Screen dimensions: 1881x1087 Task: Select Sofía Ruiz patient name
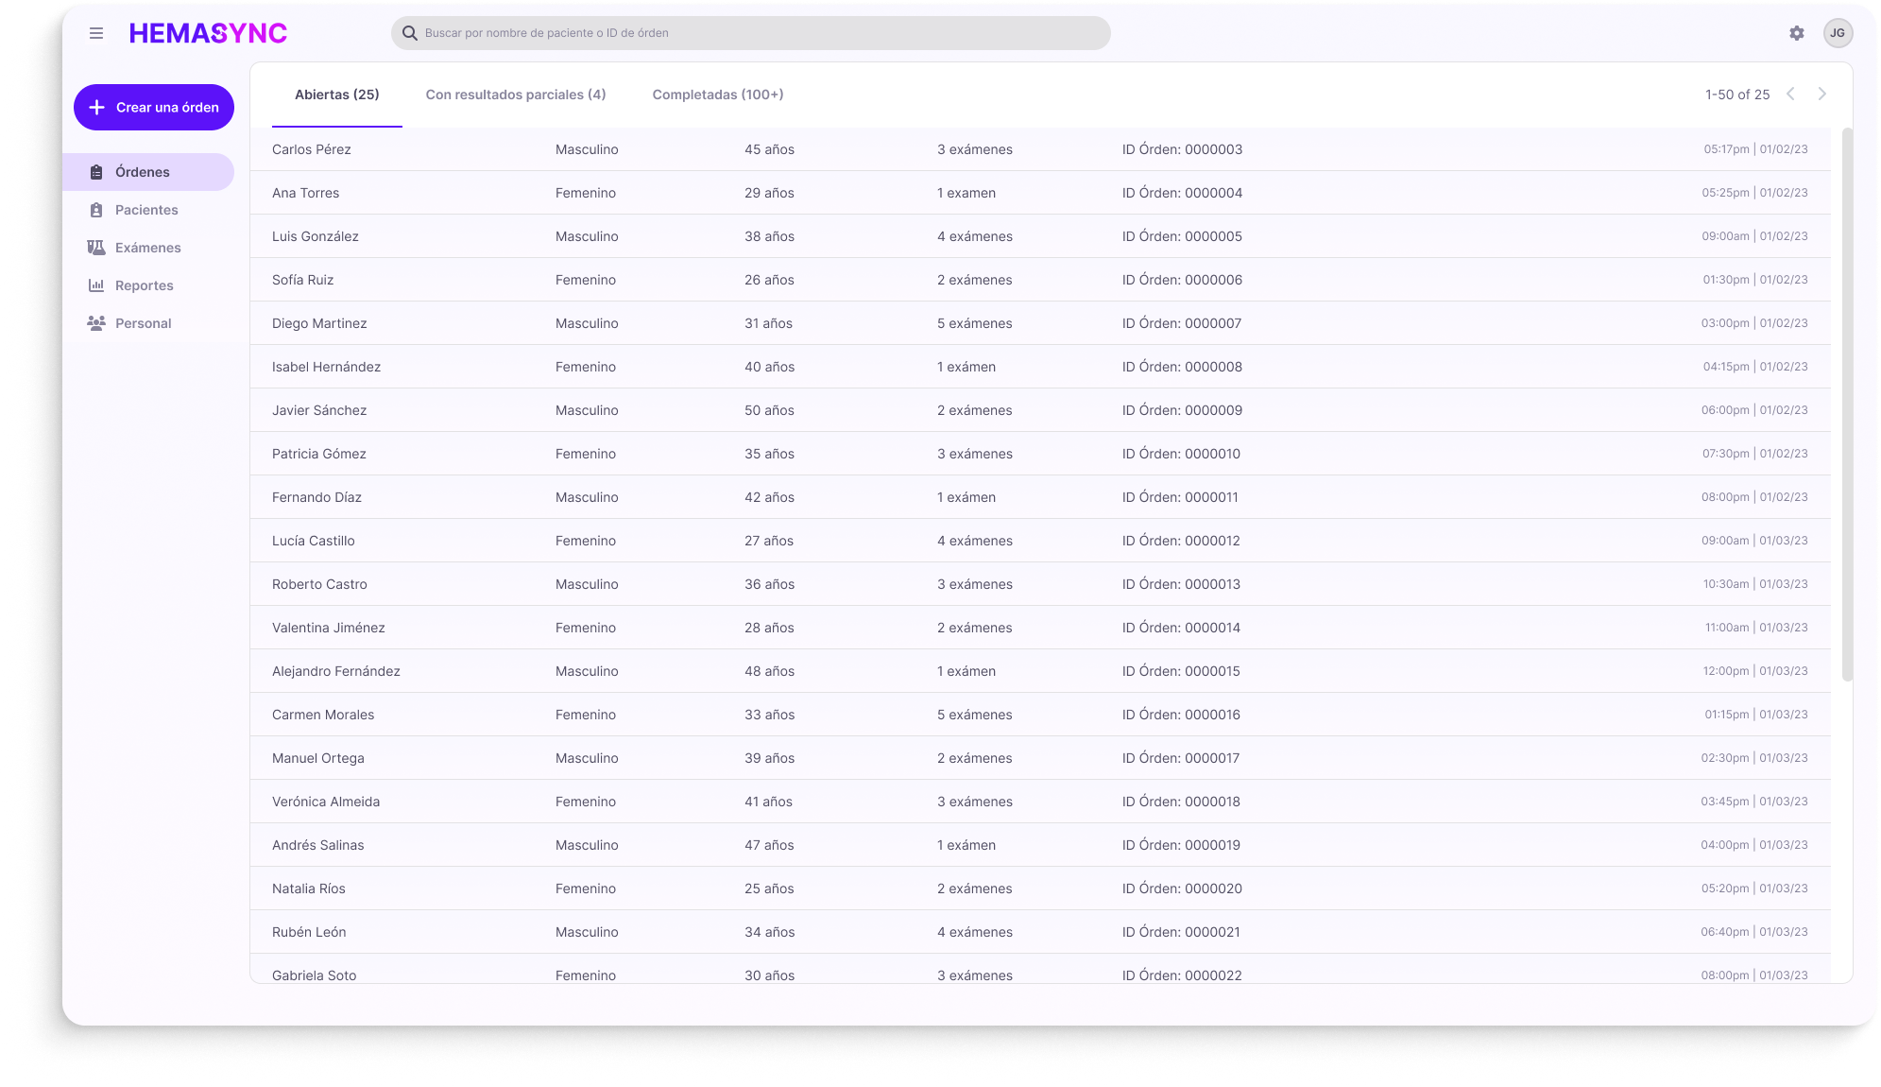(303, 280)
